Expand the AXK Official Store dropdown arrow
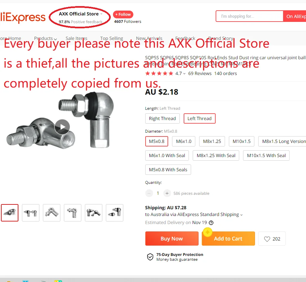 (101, 14)
